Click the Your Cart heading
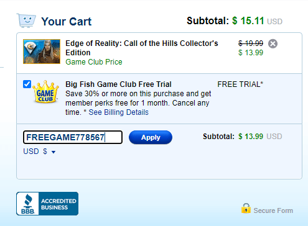The height and width of the screenshot is (226, 308). click(x=67, y=21)
